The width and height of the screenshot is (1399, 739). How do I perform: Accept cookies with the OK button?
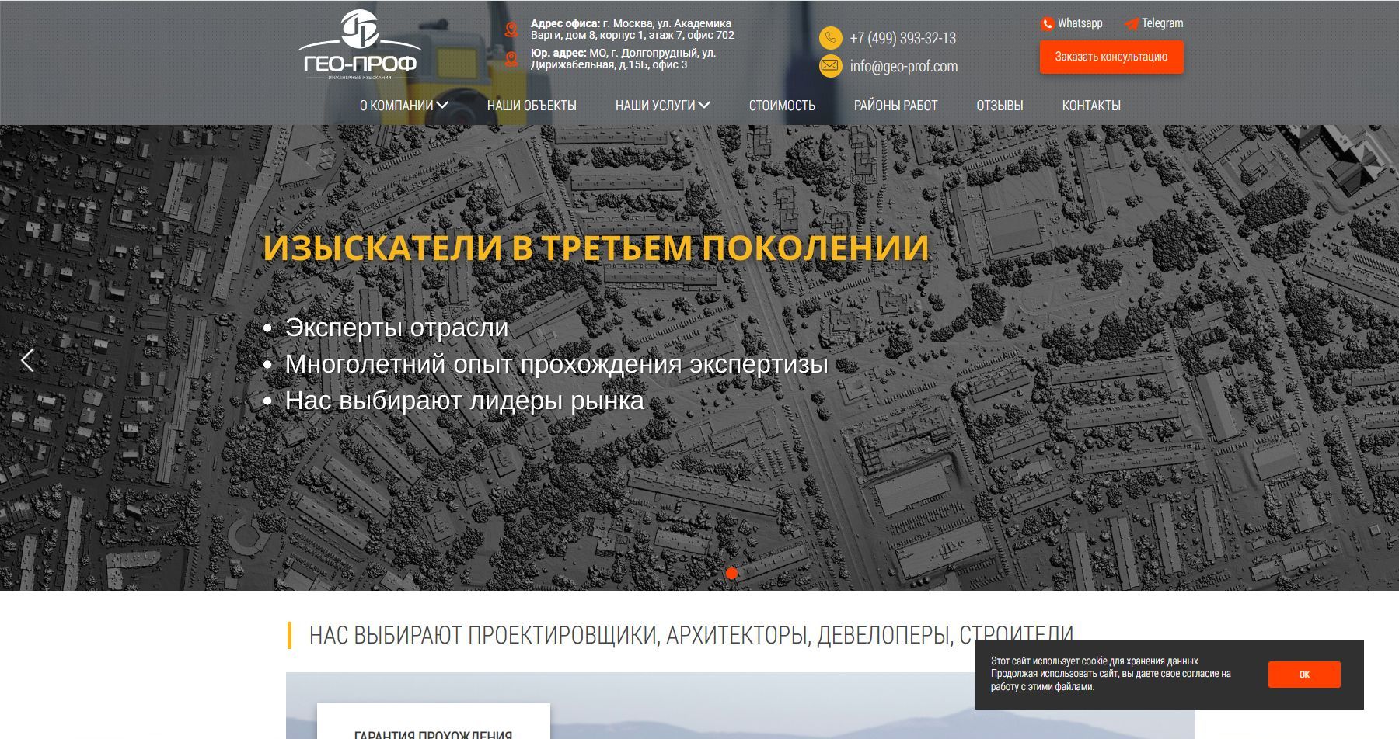tap(1304, 675)
